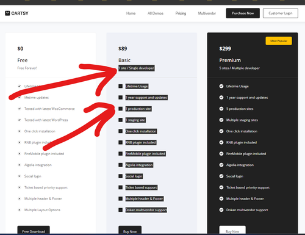Click Buy Now in Basic plan
Image resolution: width=305 pixels, height=235 pixels.
[x=130, y=230]
